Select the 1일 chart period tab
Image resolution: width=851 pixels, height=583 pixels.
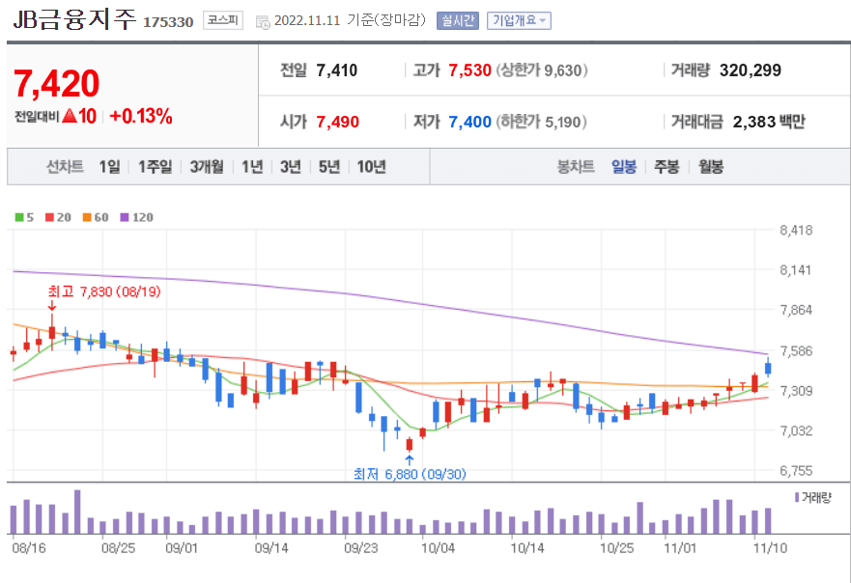109,166
